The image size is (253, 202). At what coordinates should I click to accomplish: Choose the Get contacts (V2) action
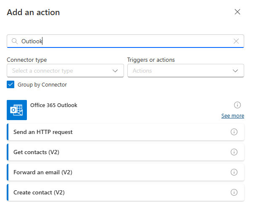(36, 152)
